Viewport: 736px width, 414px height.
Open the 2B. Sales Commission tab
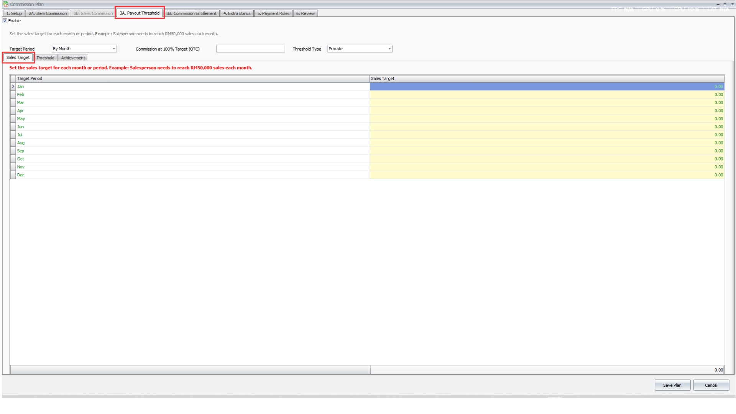(93, 13)
